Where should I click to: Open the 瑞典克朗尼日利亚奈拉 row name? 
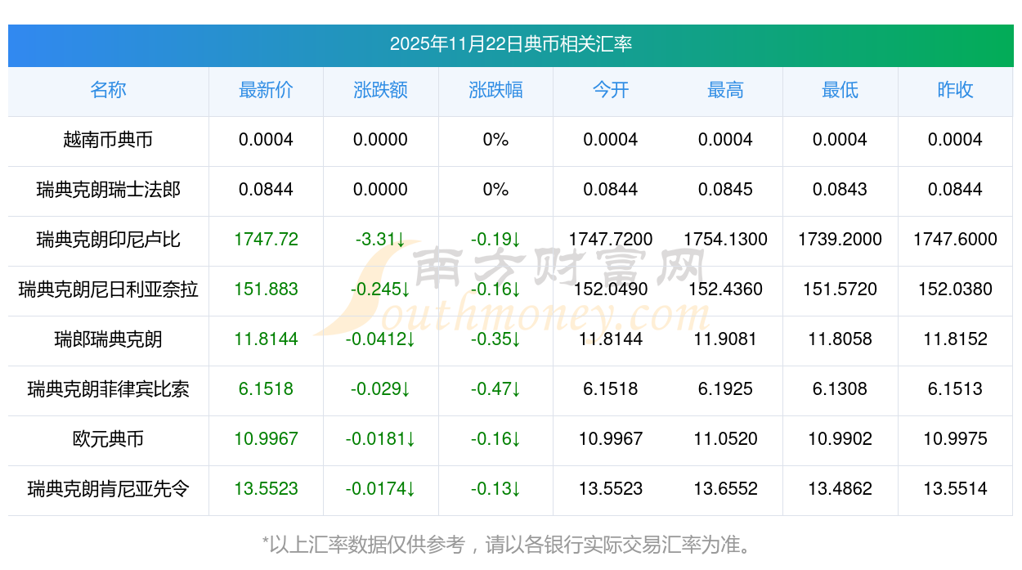click(x=108, y=289)
